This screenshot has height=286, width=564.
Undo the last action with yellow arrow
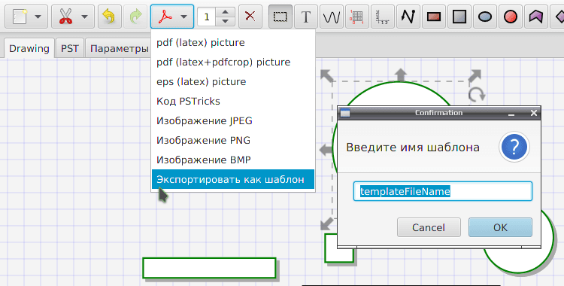[x=109, y=17]
